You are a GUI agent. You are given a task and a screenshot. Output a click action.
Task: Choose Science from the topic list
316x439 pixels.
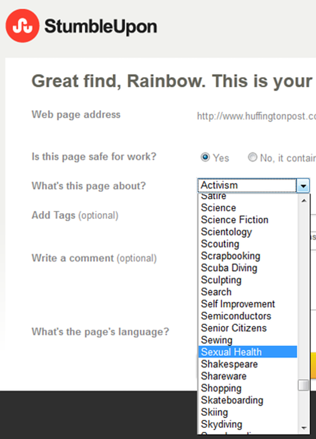tap(247, 208)
